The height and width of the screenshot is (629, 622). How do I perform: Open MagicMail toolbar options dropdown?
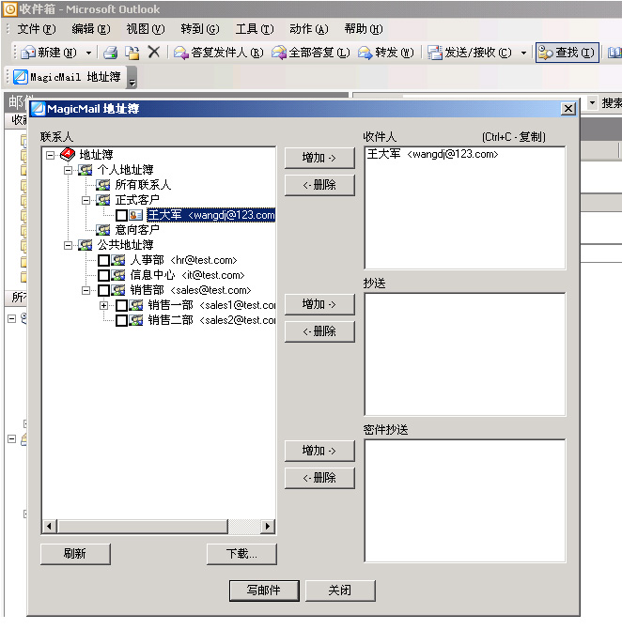coord(132,77)
